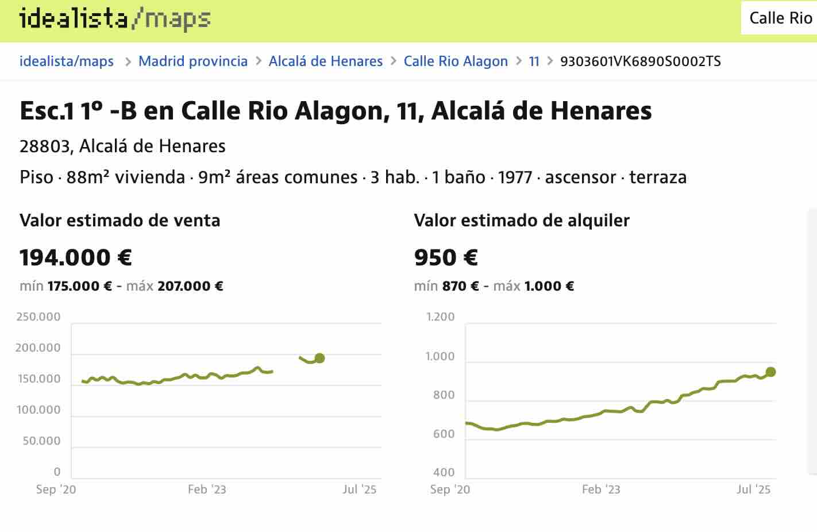Click the idealista/maps logo
The width and height of the screenshot is (817, 532).
click(x=115, y=19)
